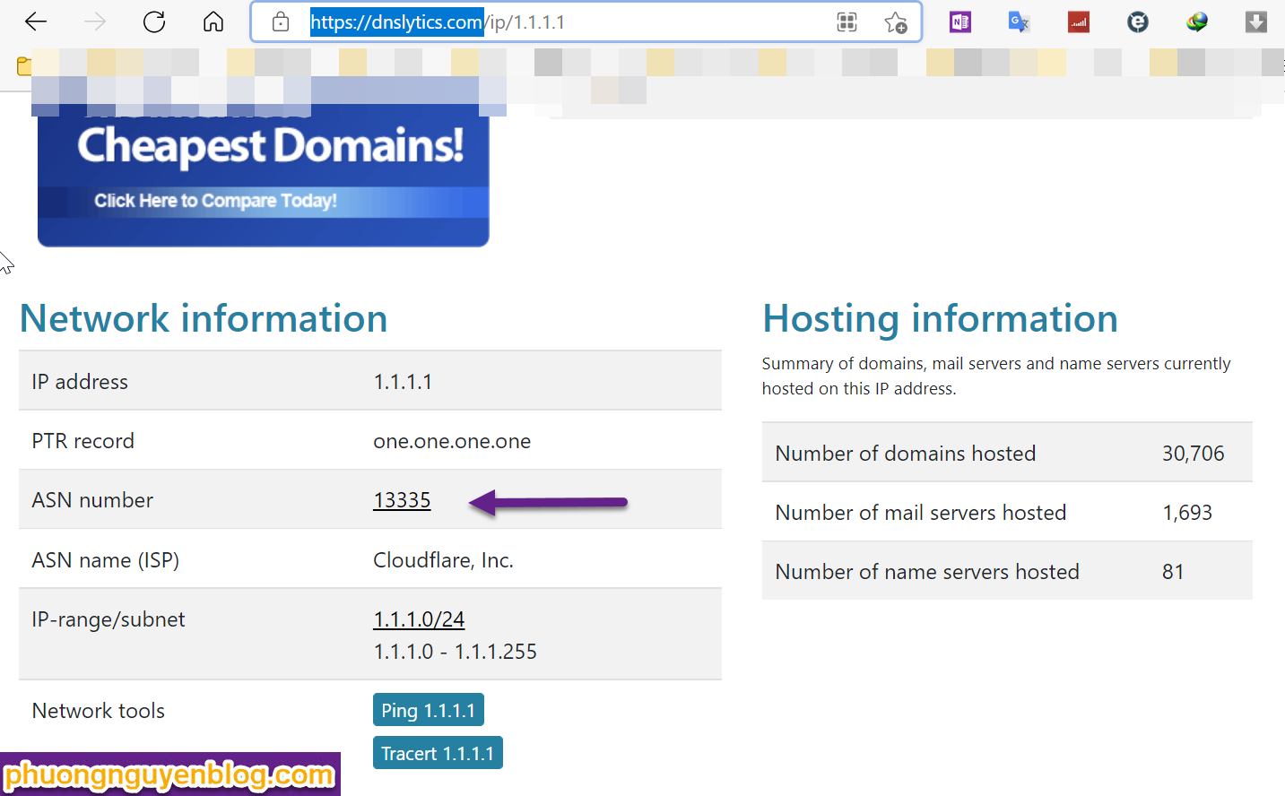Add this page to favorites
The width and height of the screenshot is (1285, 796).
[x=895, y=22]
